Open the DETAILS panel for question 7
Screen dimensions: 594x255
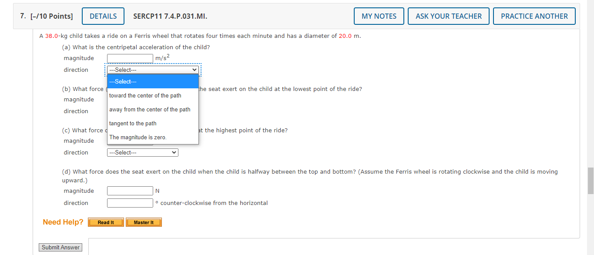[x=103, y=16]
